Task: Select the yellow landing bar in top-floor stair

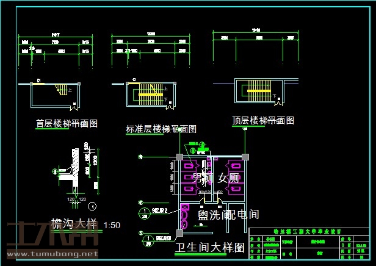Action: (x=259, y=91)
